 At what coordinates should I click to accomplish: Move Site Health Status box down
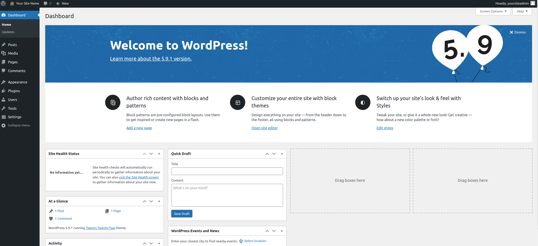[151, 154]
